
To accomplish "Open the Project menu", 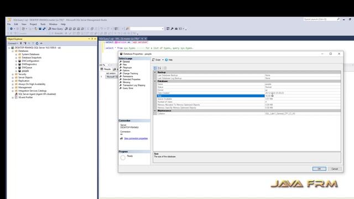I will coord(33,24).
